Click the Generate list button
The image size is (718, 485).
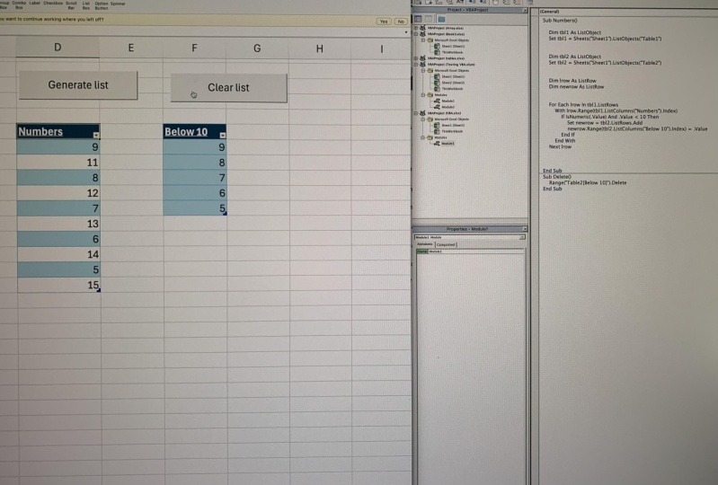point(78,85)
